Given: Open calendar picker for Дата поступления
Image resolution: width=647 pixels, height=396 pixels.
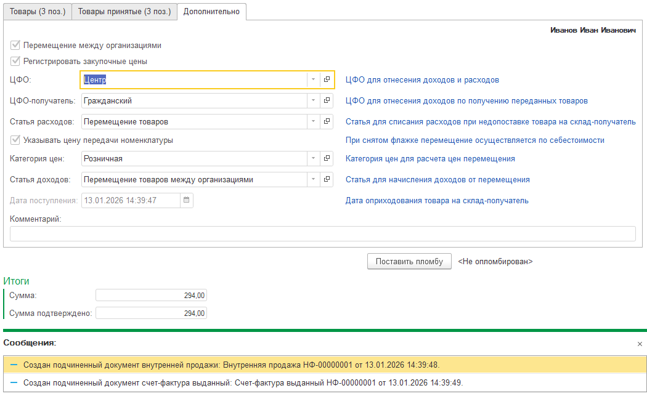Looking at the screenshot, I should coord(187,200).
